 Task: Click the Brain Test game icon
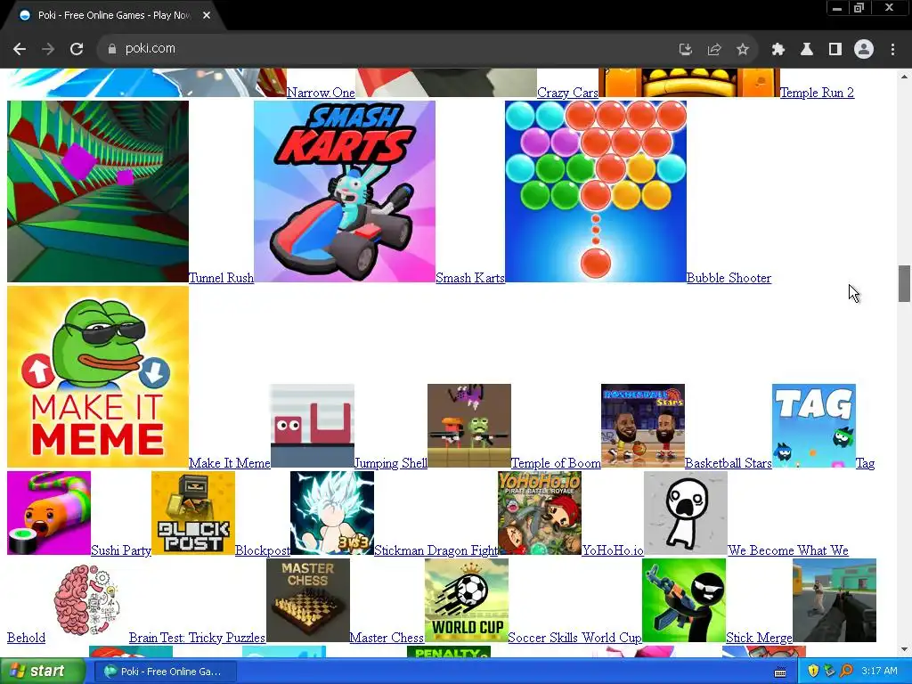[87, 600]
